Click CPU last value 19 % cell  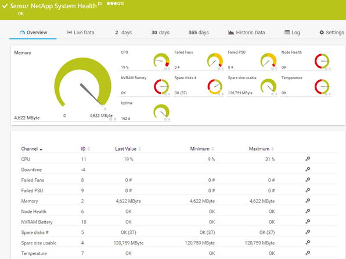point(128,159)
